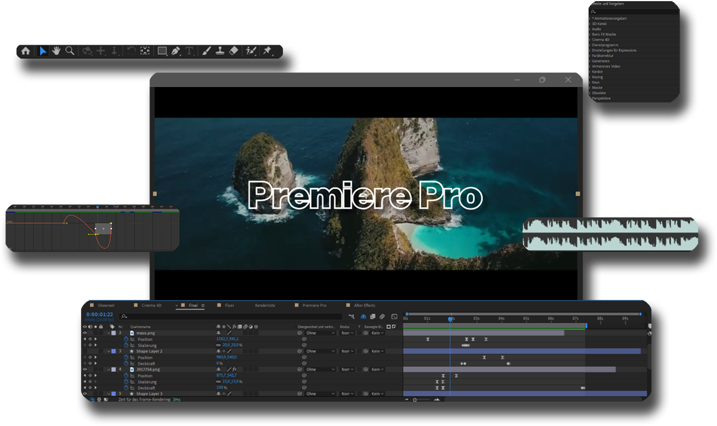The height and width of the screenshot is (426, 717).
Task: Toggle keyframe diamond for Shape Layer 2 Deckkraft
Action: coord(90,364)
